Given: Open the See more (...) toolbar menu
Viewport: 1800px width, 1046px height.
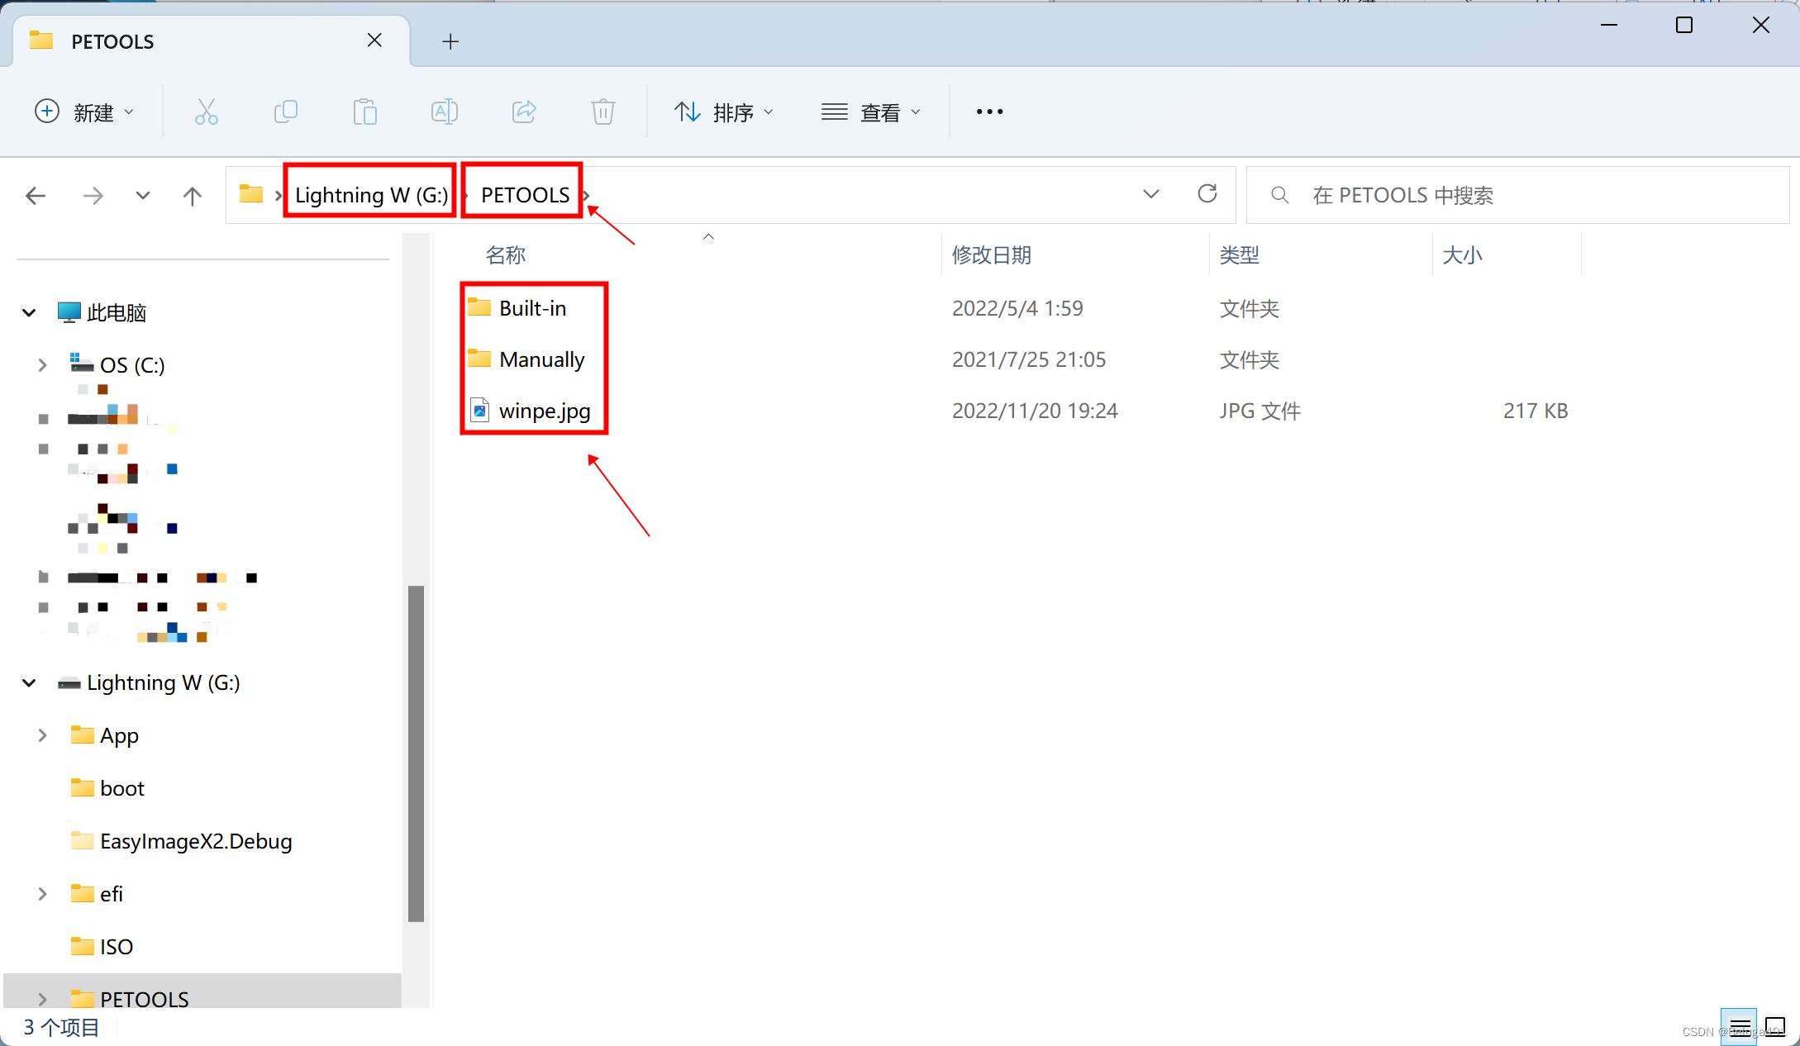Looking at the screenshot, I should point(988,112).
